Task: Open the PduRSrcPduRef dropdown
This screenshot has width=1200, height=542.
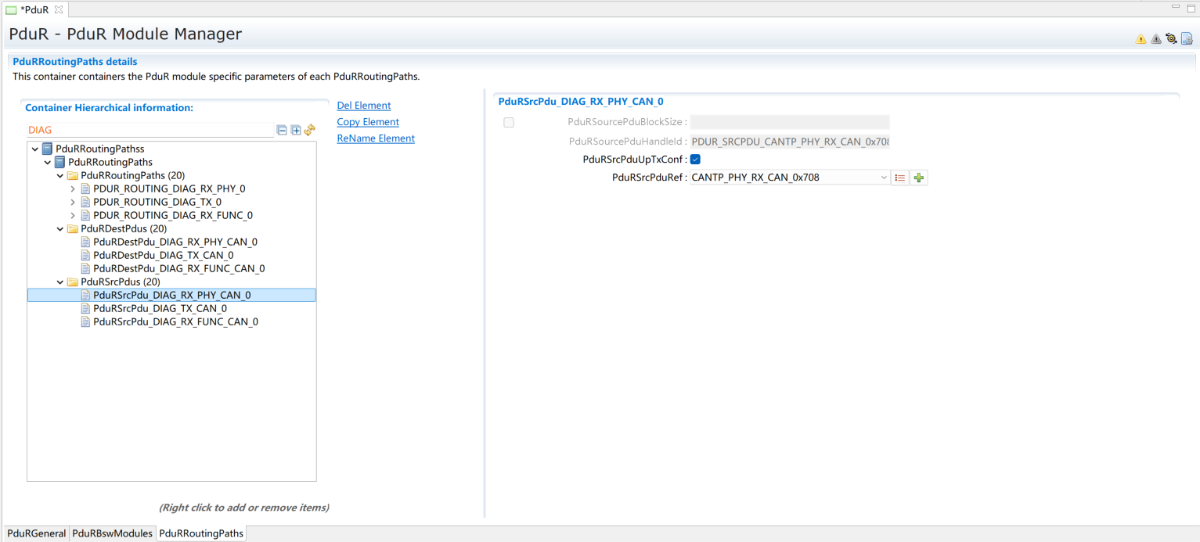Action: pyautogui.click(x=884, y=178)
